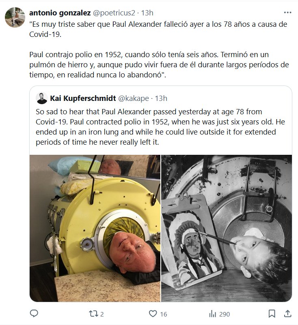The image size is (298, 325).
Task: Click the retweet arrows icon
Action: coord(93,314)
